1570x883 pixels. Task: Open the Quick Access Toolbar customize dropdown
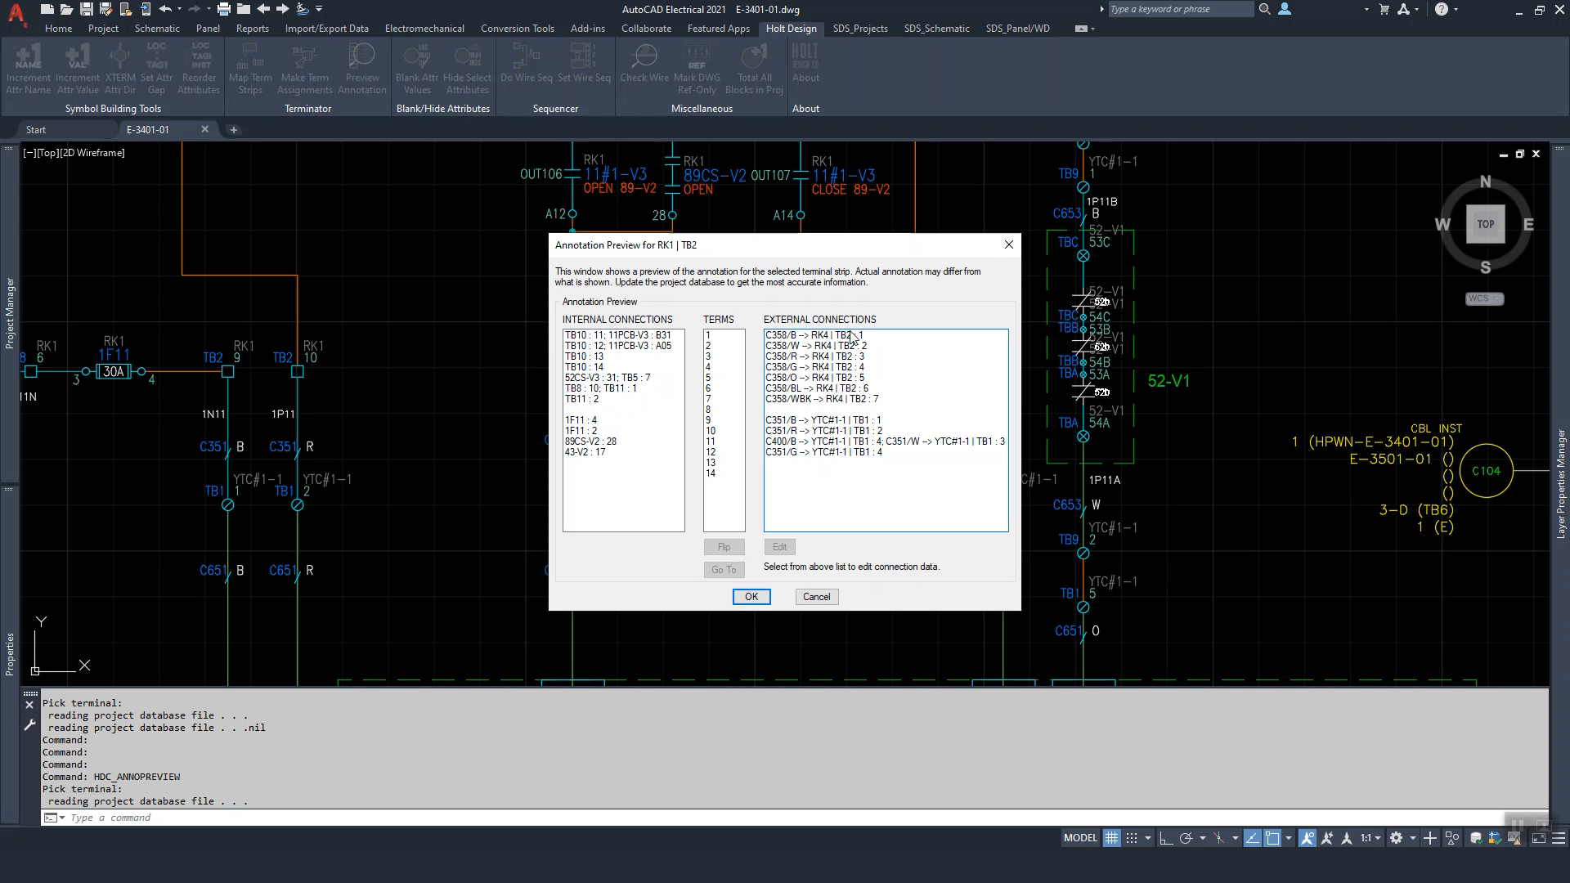pos(319,9)
